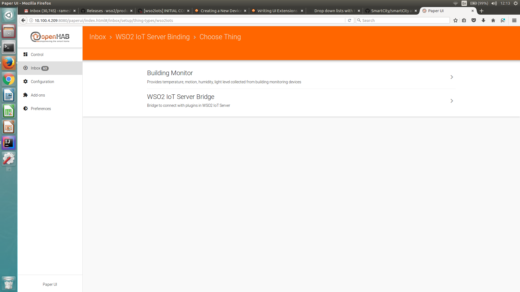
Task: Select Control in the openHAB sidebar
Action: click(x=37, y=54)
